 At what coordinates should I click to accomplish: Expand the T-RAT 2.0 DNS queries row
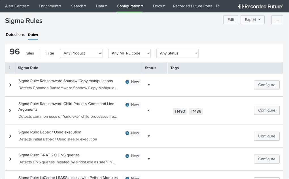10,159
